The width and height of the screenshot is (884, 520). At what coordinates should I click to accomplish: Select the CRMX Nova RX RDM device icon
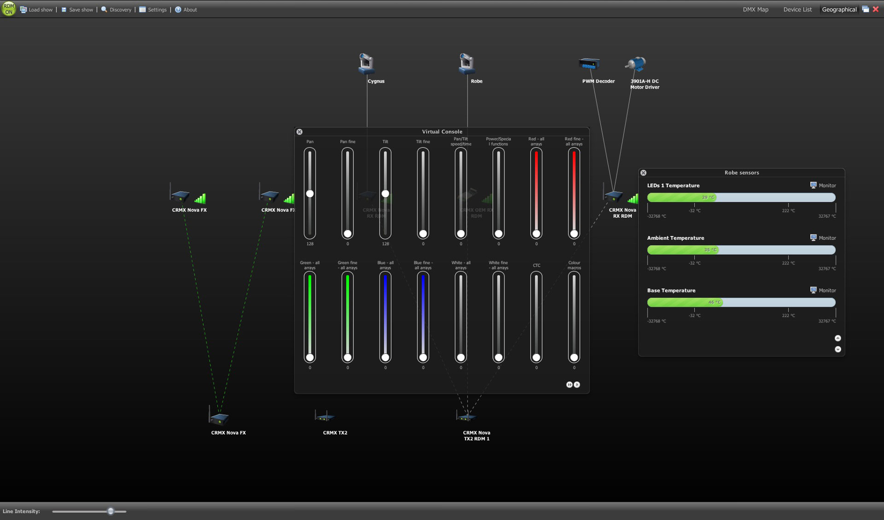pos(613,194)
